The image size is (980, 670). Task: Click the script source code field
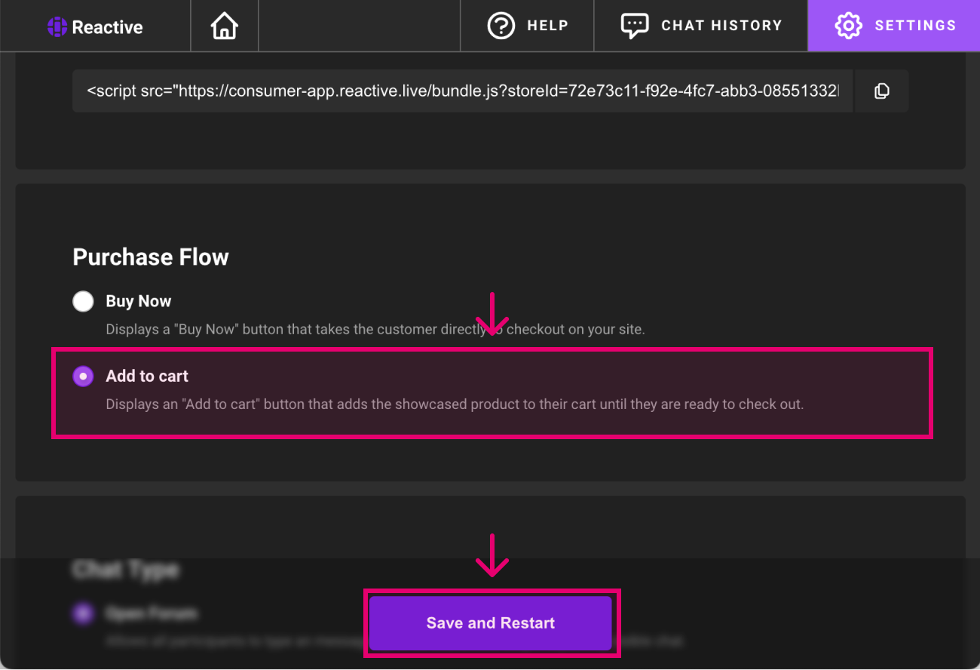(463, 91)
